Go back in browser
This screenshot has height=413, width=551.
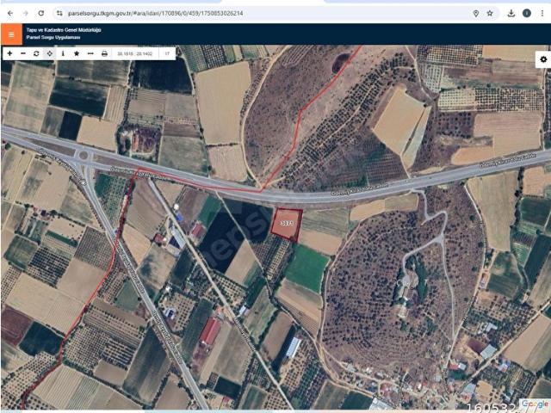[10, 14]
